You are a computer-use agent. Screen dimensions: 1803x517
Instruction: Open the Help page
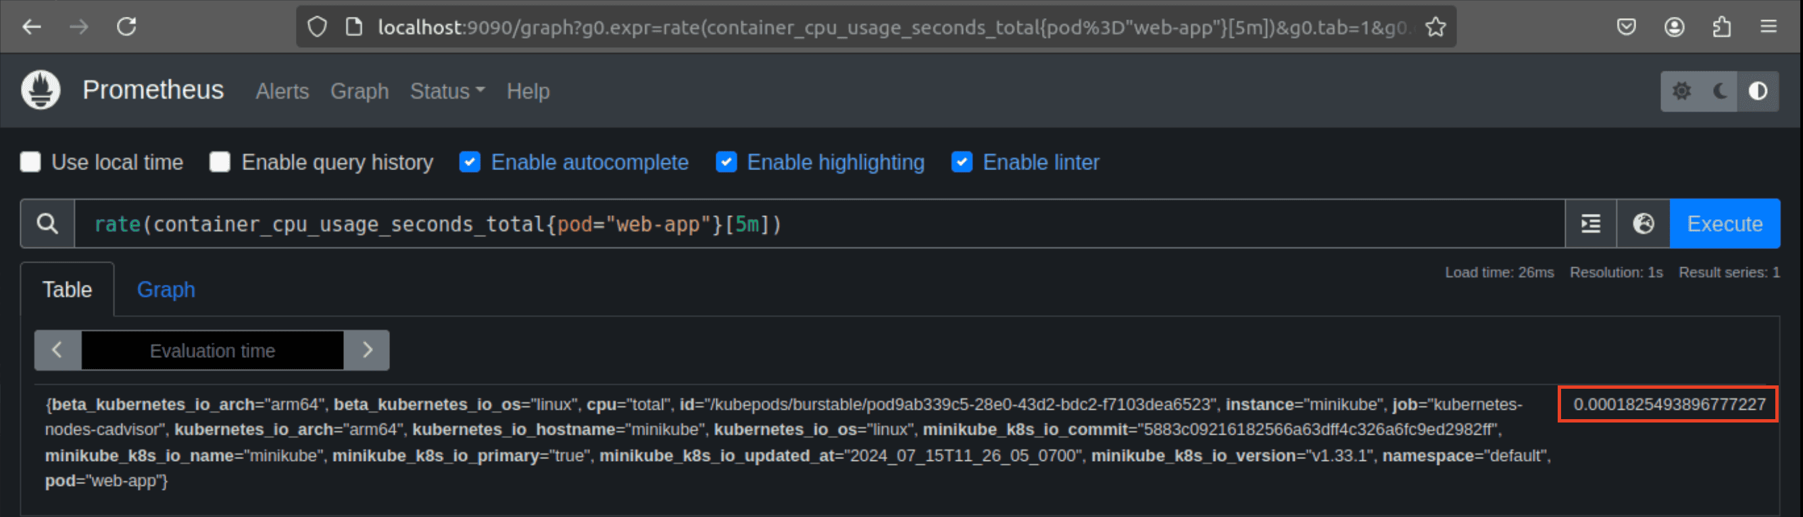click(528, 91)
